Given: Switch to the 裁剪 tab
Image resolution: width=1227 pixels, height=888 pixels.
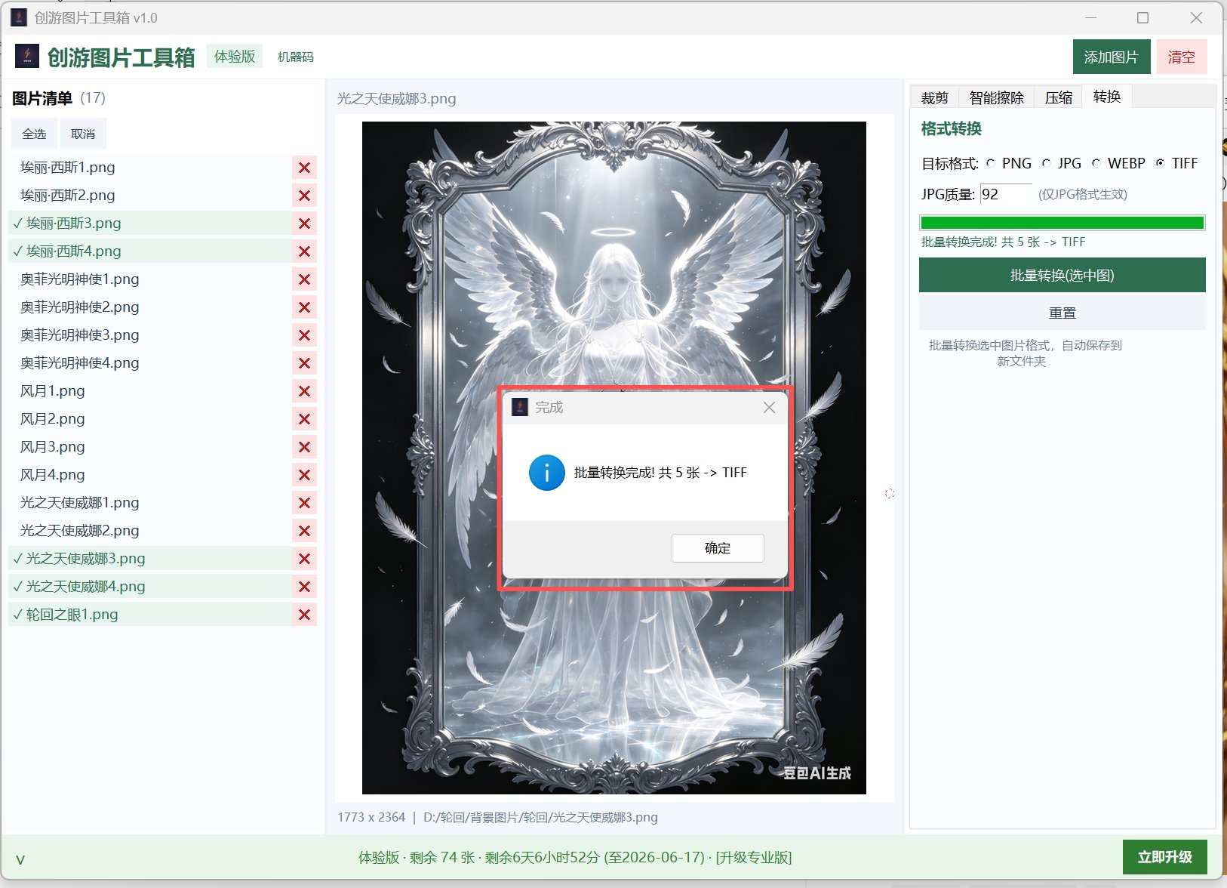Looking at the screenshot, I should tap(934, 97).
